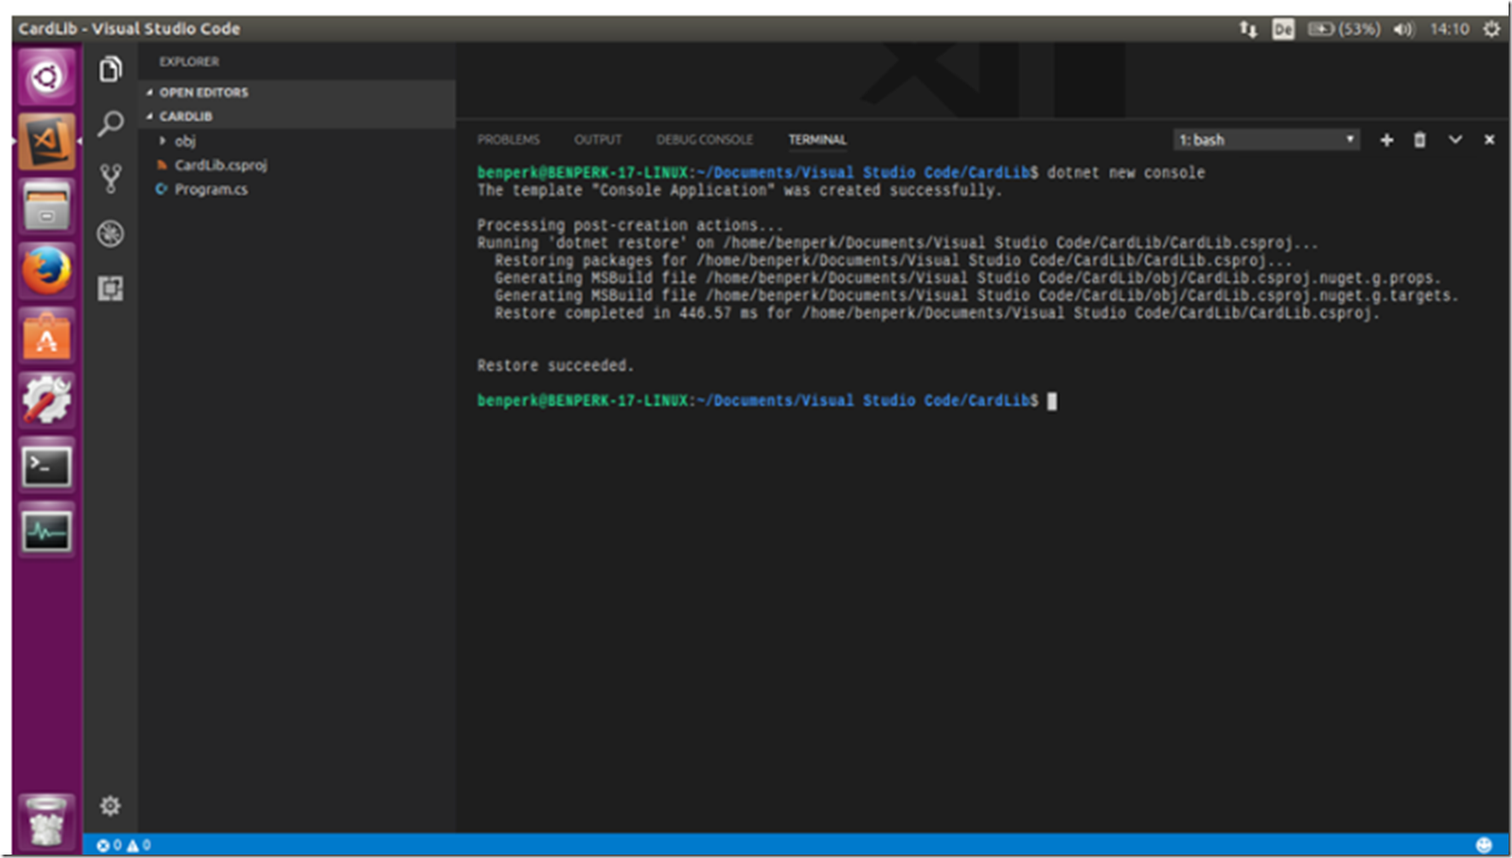Click the errors and warnings count in status bar
The height and width of the screenshot is (858, 1512).
click(x=123, y=845)
